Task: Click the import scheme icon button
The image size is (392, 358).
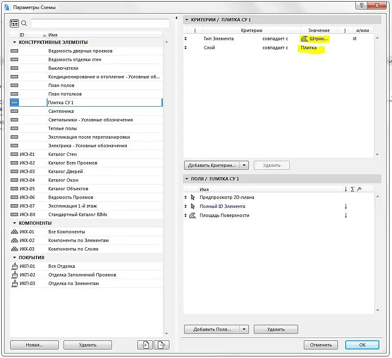Action: [145, 345]
